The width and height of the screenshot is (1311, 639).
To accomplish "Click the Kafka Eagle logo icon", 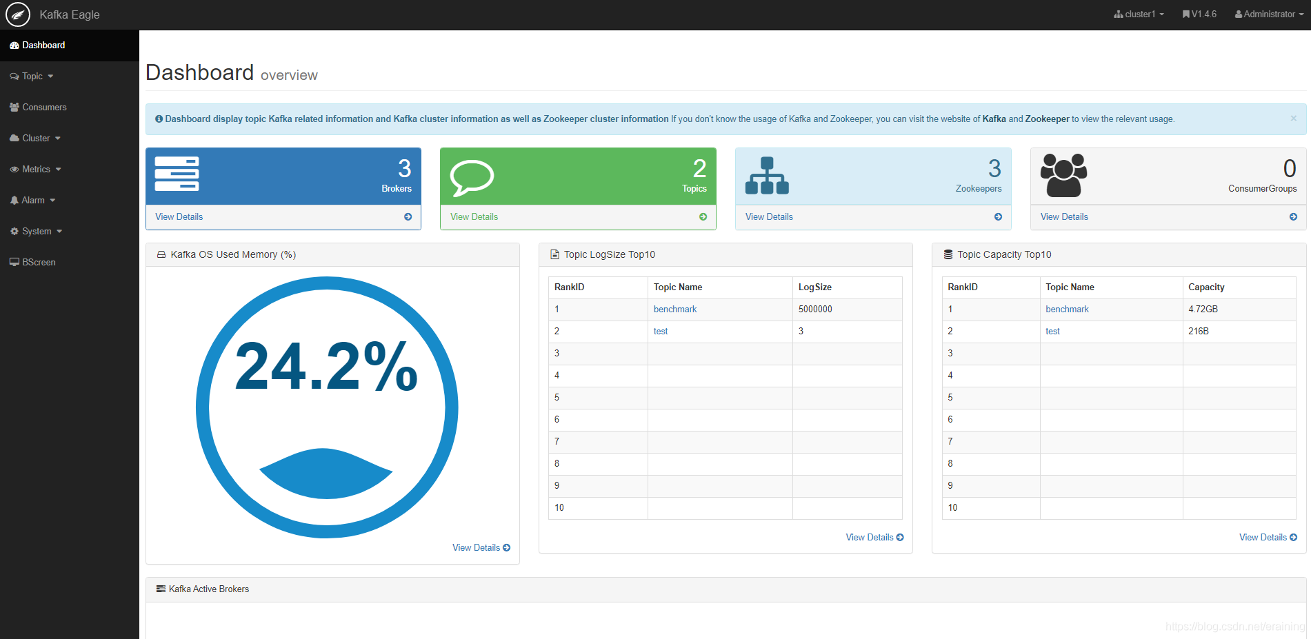I will [x=18, y=14].
